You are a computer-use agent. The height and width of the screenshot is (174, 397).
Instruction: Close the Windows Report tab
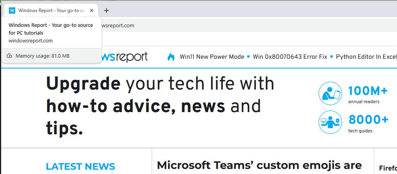(x=92, y=11)
